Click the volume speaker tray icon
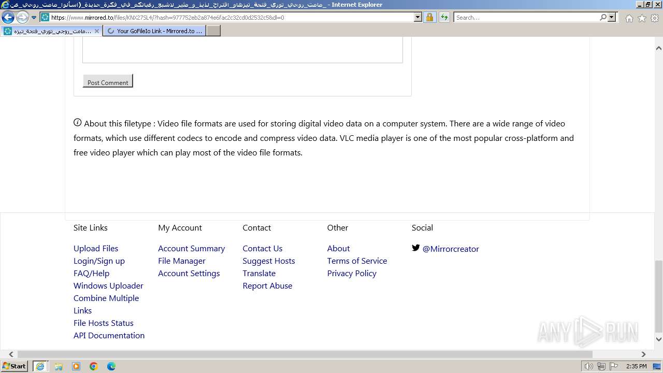The width and height of the screenshot is (663, 373). (x=589, y=366)
